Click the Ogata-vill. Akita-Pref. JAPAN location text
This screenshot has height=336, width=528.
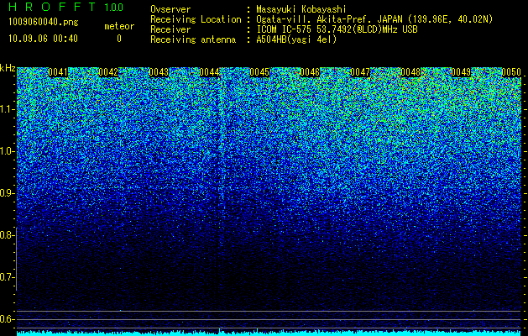[x=374, y=19]
